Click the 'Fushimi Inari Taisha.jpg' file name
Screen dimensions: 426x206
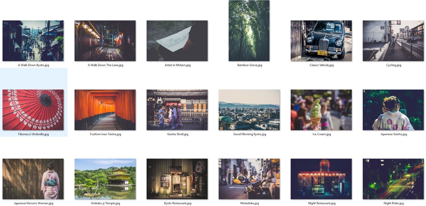tap(105, 134)
